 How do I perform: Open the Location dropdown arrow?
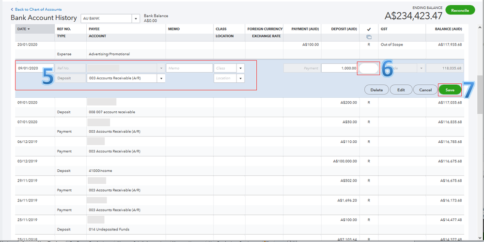[x=240, y=78]
